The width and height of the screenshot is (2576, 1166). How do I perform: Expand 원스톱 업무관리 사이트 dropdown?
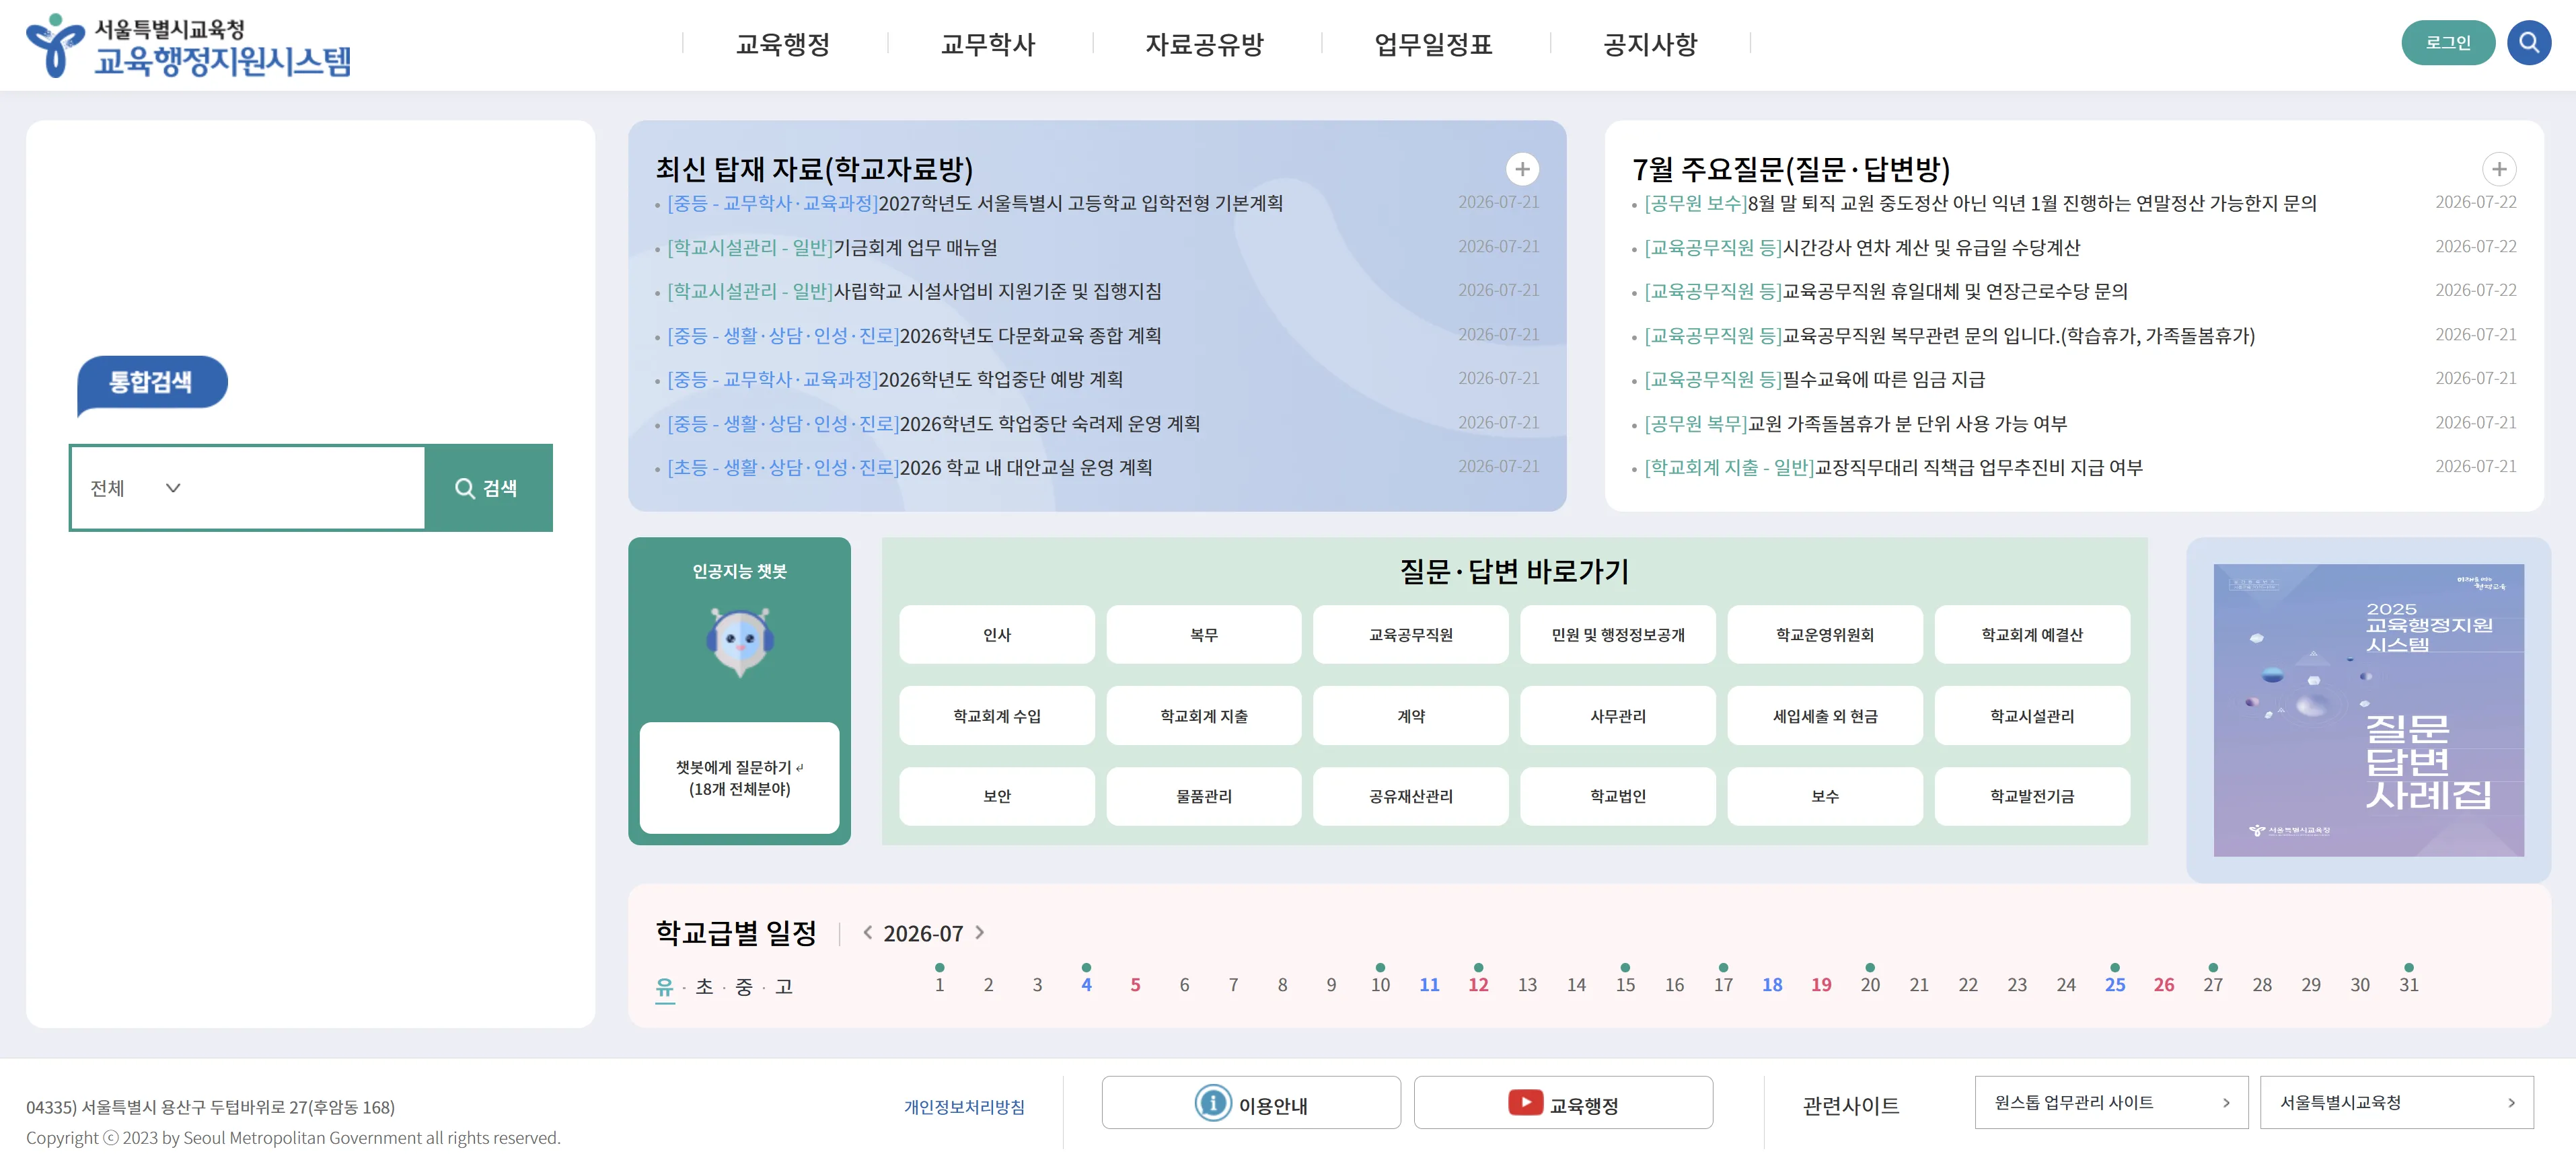click(x=2111, y=1102)
